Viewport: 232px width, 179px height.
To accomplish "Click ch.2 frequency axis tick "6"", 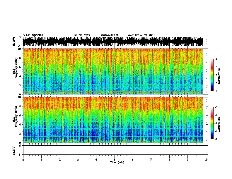I will click(21, 116).
